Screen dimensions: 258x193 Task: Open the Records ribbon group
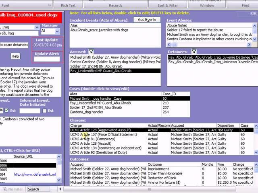(x=116, y=5)
